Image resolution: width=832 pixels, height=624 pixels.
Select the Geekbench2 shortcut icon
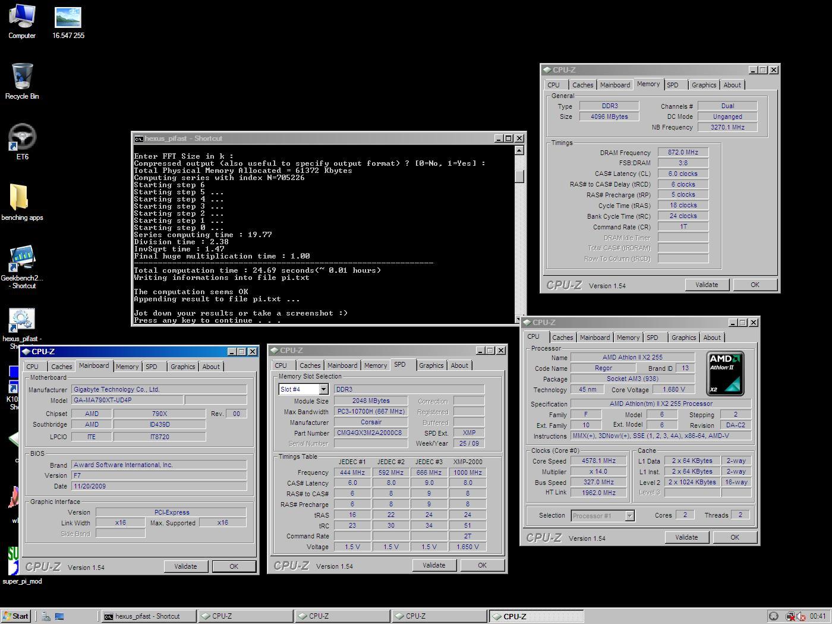pyautogui.click(x=22, y=267)
